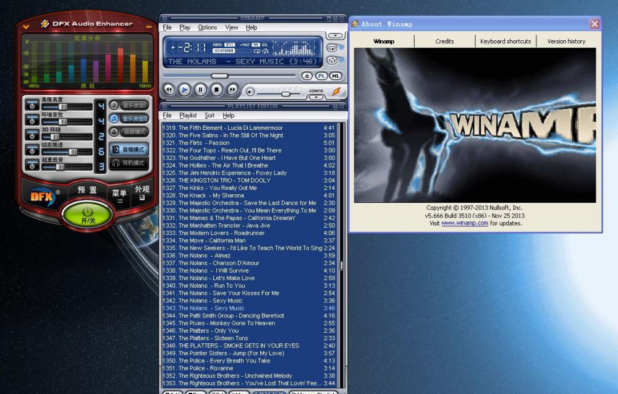Select playlist item 1328 The Knack - My Sharona
Viewport: 618px width, 394px height.
point(248,195)
